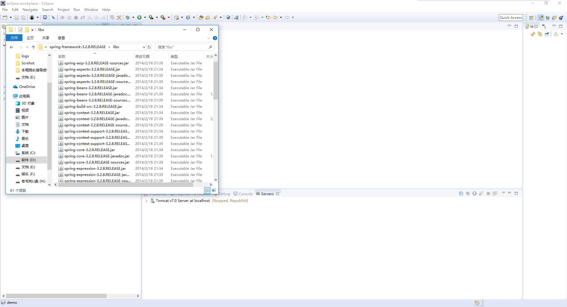Click the Quick Access field
This screenshot has width=567, height=307.
click(511, 18)
